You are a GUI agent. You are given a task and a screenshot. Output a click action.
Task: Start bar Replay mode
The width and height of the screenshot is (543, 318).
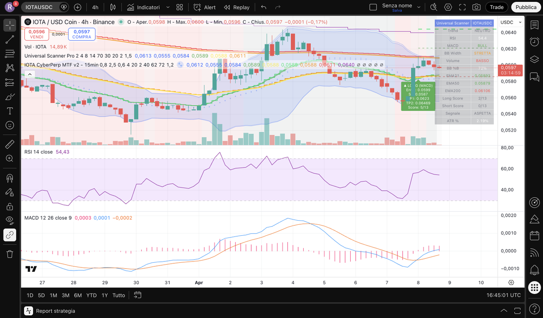pyautogui.click(x=236, y=7)
